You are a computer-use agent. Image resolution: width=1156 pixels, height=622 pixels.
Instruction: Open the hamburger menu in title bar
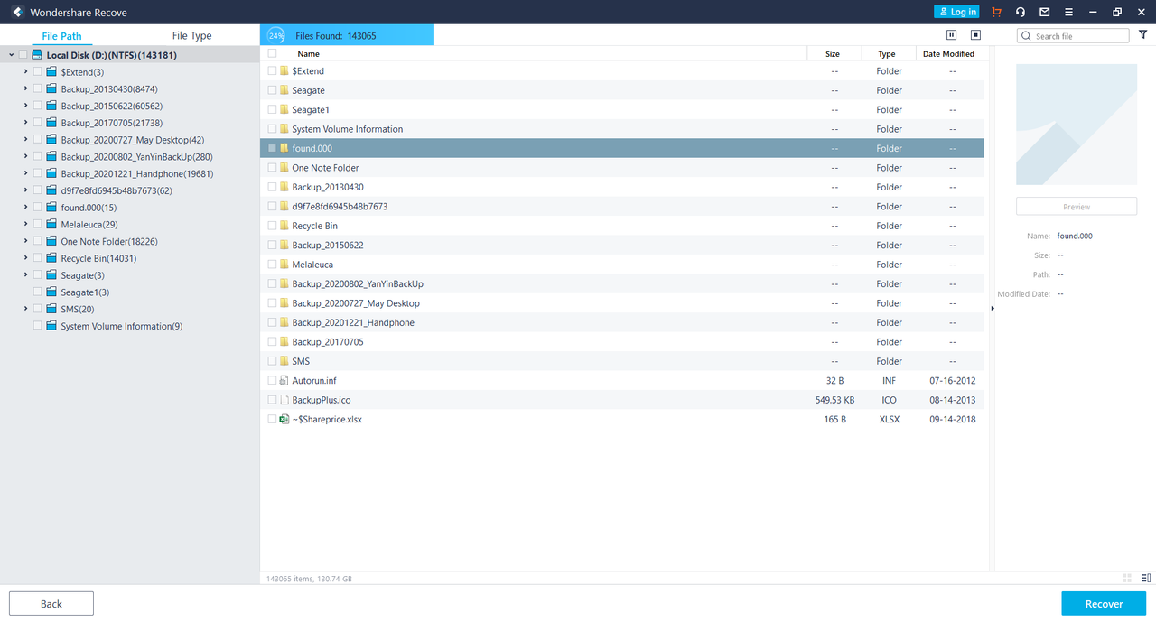tap(1069, 12)
